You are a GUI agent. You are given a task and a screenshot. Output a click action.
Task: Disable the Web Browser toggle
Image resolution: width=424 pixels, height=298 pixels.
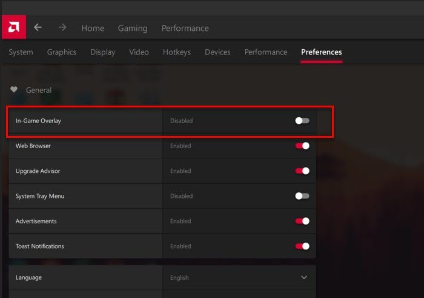click(302, 146)
